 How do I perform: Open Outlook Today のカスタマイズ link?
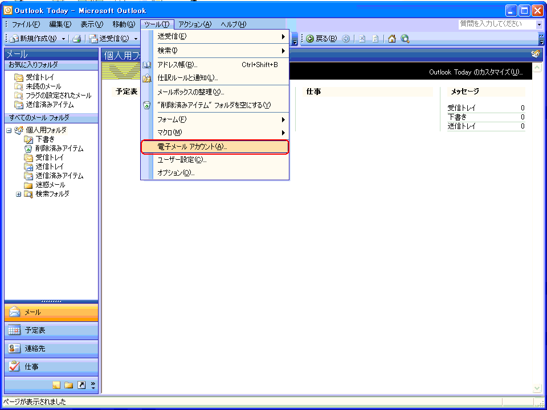point(476,72)
